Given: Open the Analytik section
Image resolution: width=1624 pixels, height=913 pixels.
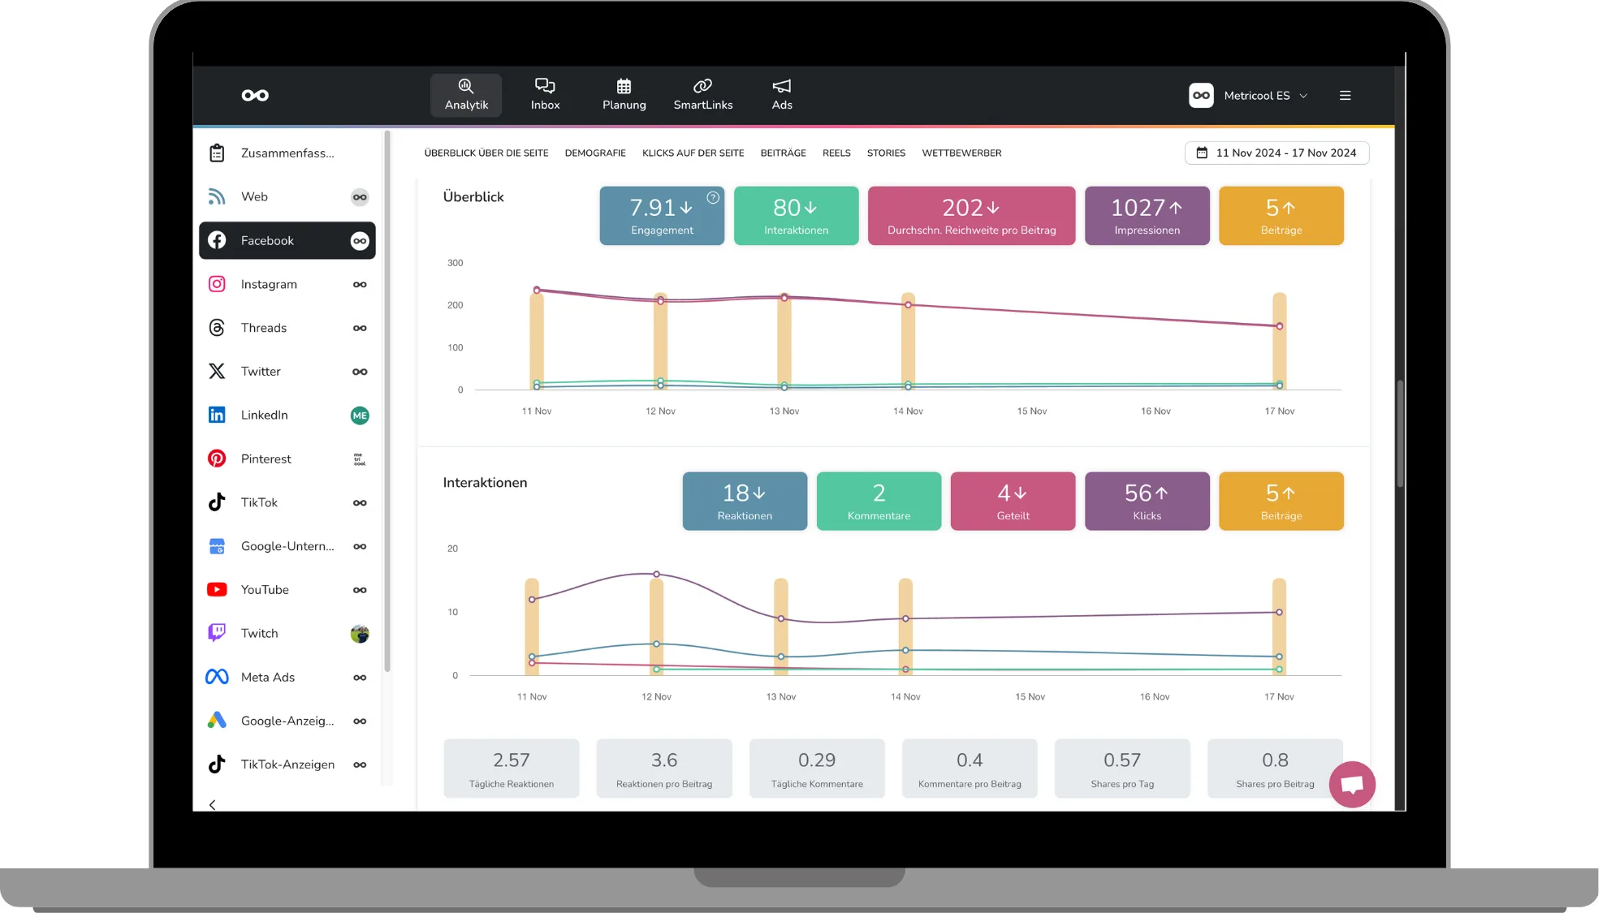Looking at the screenshot, I should 466,95.
